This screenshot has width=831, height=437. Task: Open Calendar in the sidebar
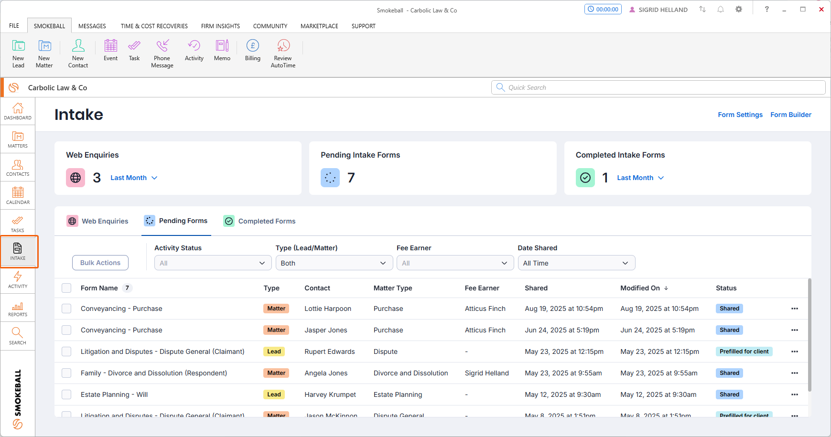coord(18,196)
